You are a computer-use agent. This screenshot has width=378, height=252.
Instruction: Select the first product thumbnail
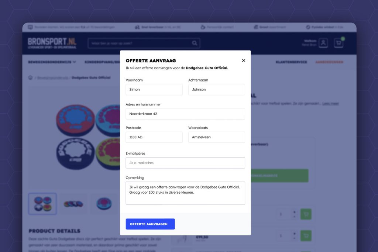[42, 204]
